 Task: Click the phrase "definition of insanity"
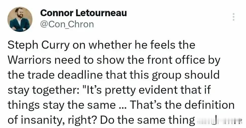121,113
